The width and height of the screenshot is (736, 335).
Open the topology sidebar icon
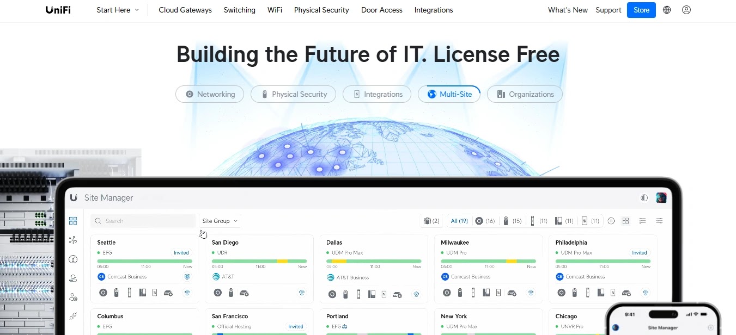(73, 240)
